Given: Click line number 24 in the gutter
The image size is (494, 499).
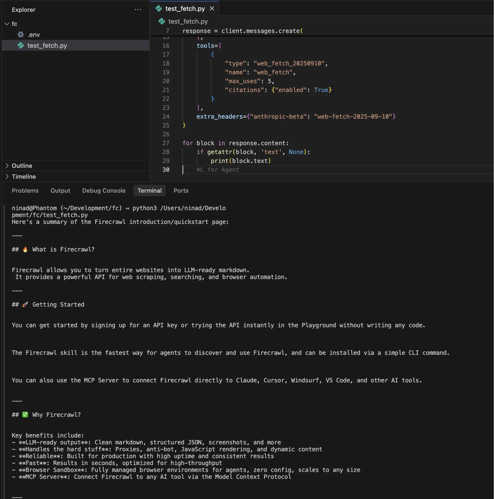Looking at the screenshot, I should (x=166, y=117).
